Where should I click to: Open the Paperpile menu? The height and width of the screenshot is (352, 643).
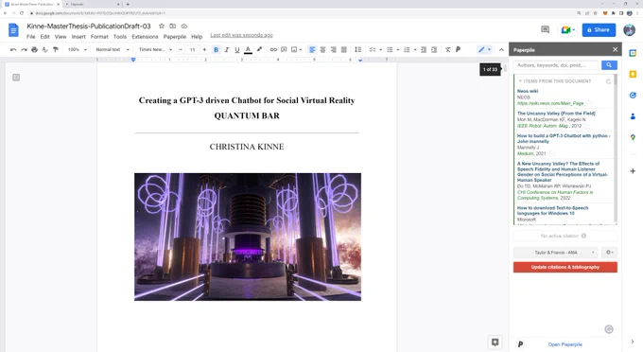click(175, 37)
